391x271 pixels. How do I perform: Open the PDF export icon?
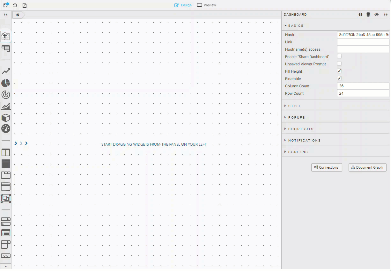point(24,5)
